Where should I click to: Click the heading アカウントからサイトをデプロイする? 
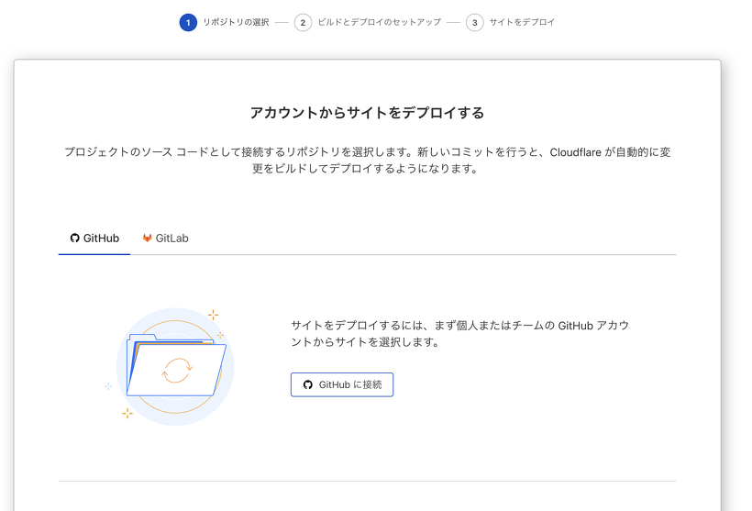(x=367, y=113)
